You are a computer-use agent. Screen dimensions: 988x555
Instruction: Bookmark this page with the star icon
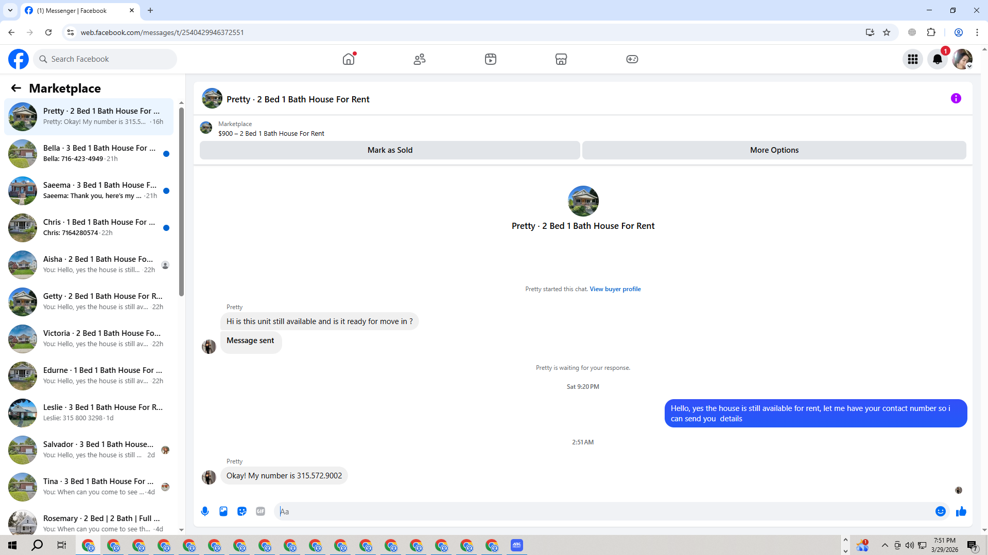[x=887, y=32]
